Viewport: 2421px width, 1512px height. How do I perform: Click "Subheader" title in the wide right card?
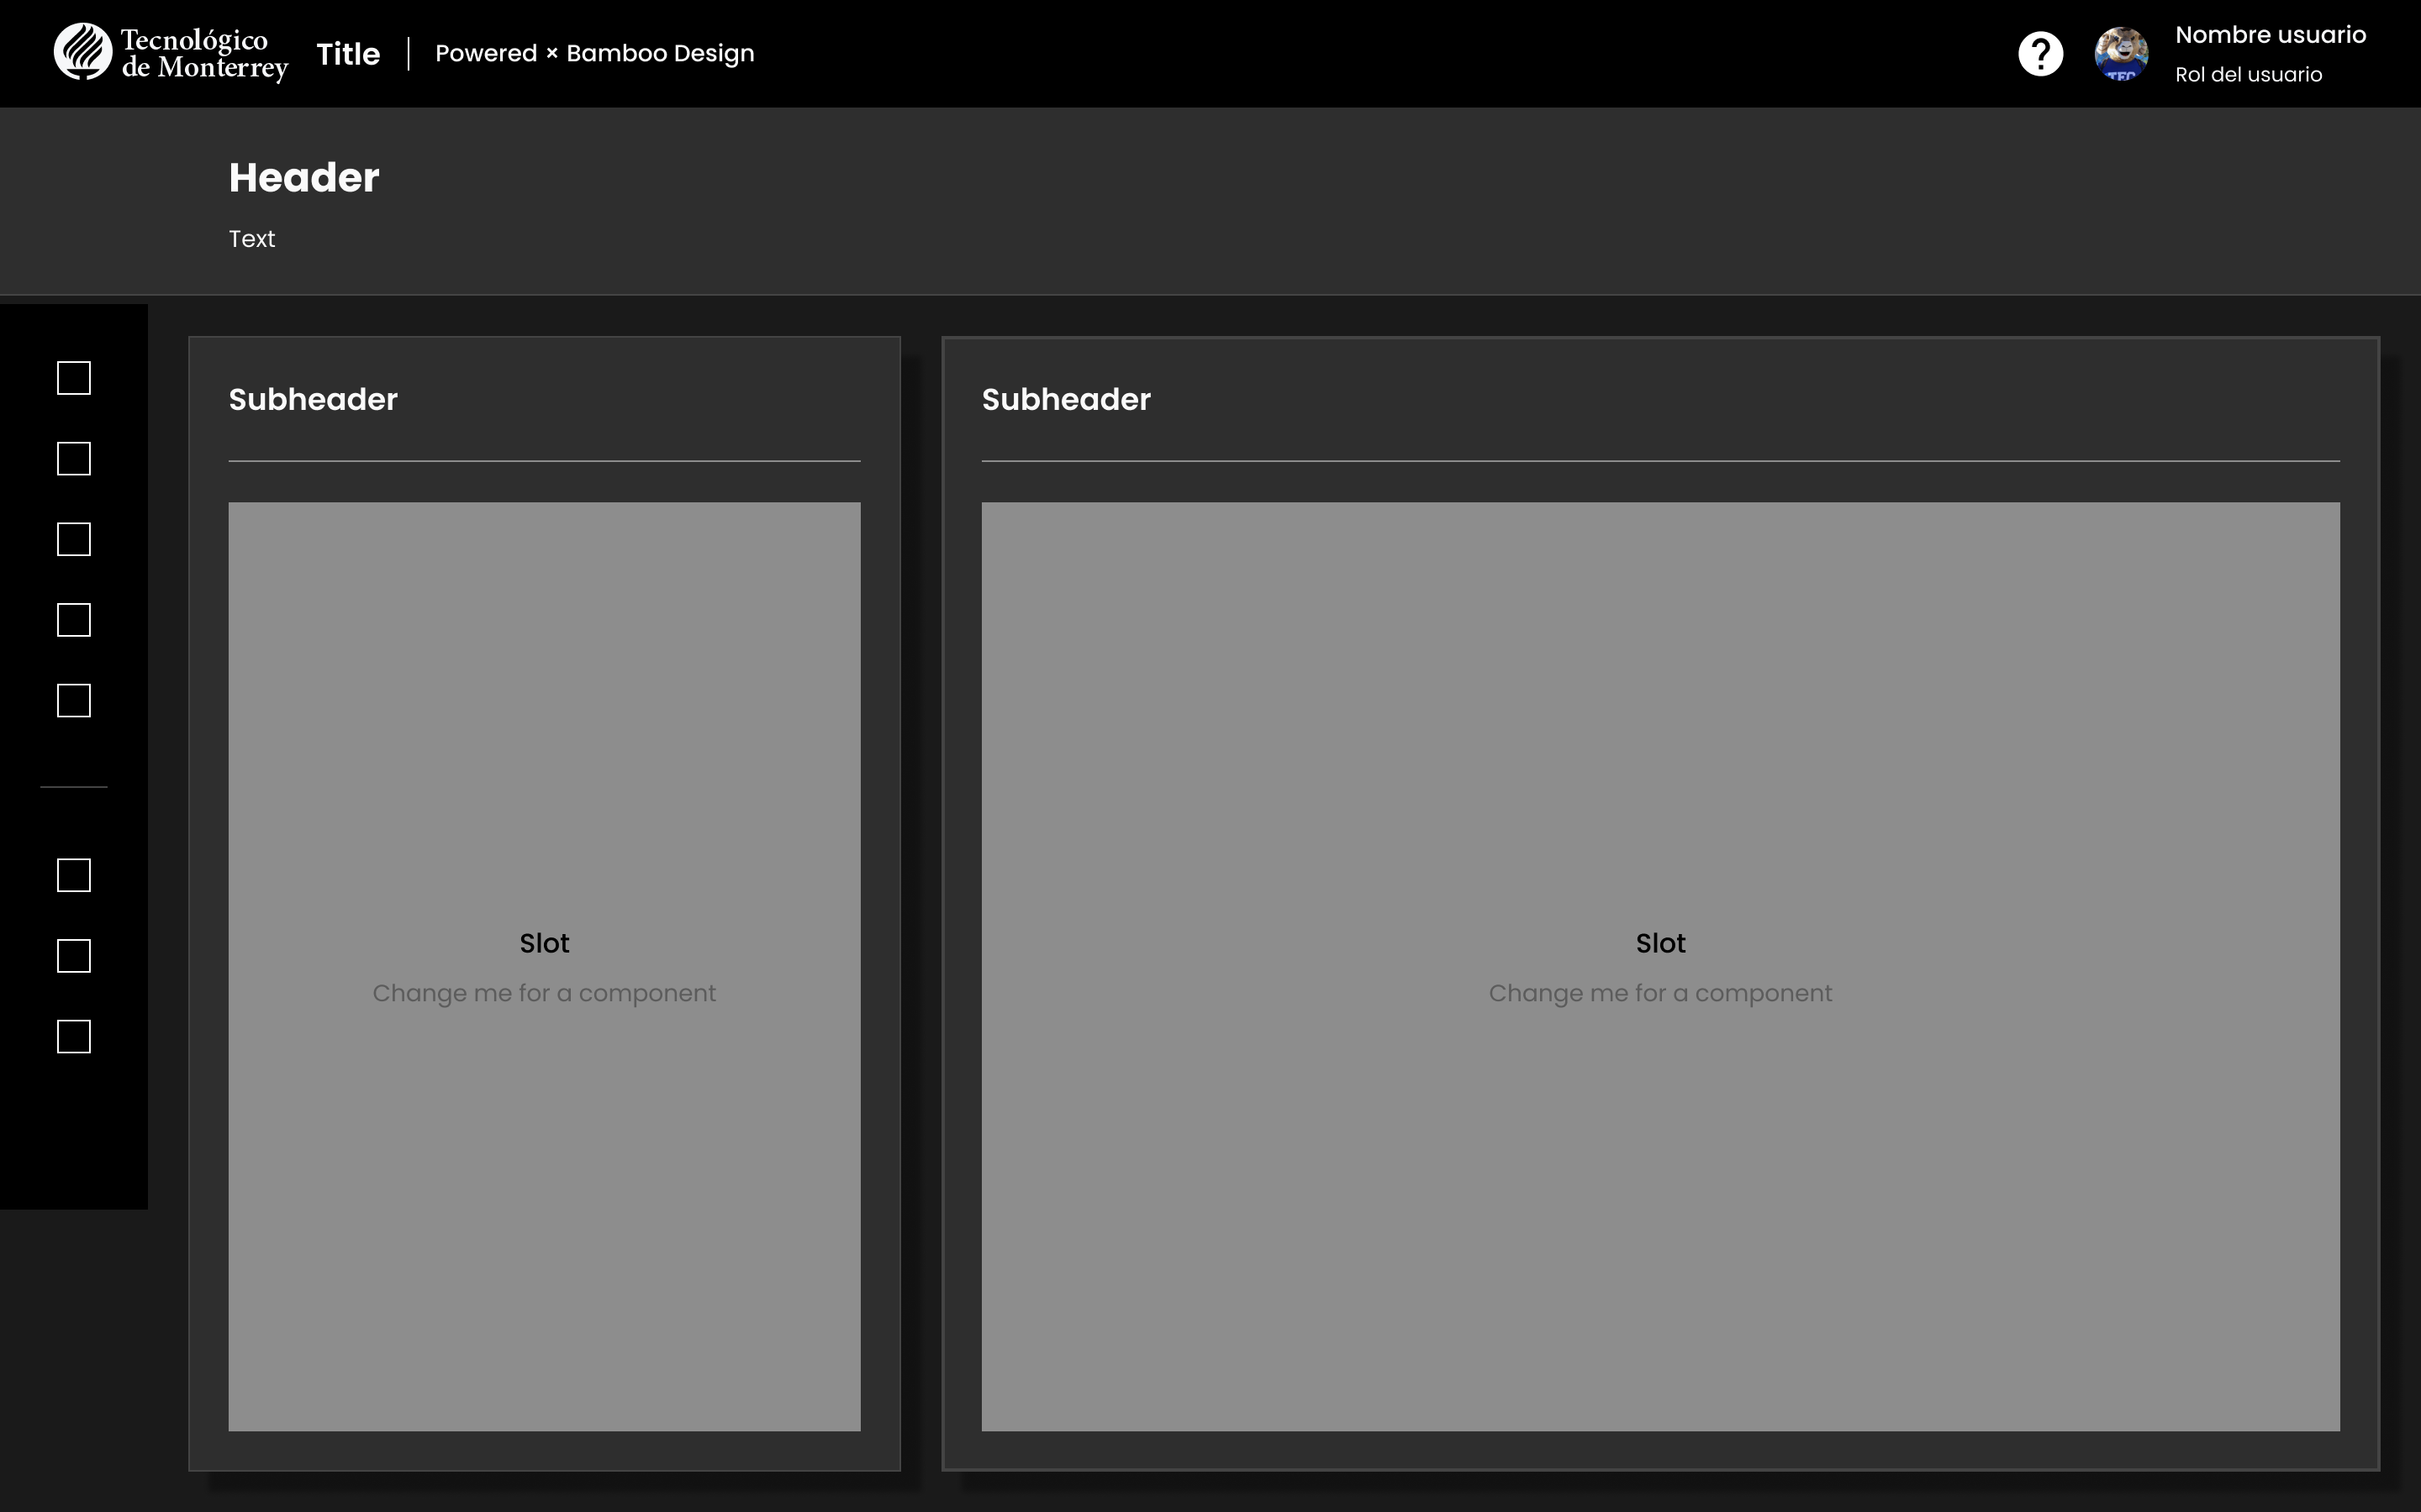(1067, 399)
